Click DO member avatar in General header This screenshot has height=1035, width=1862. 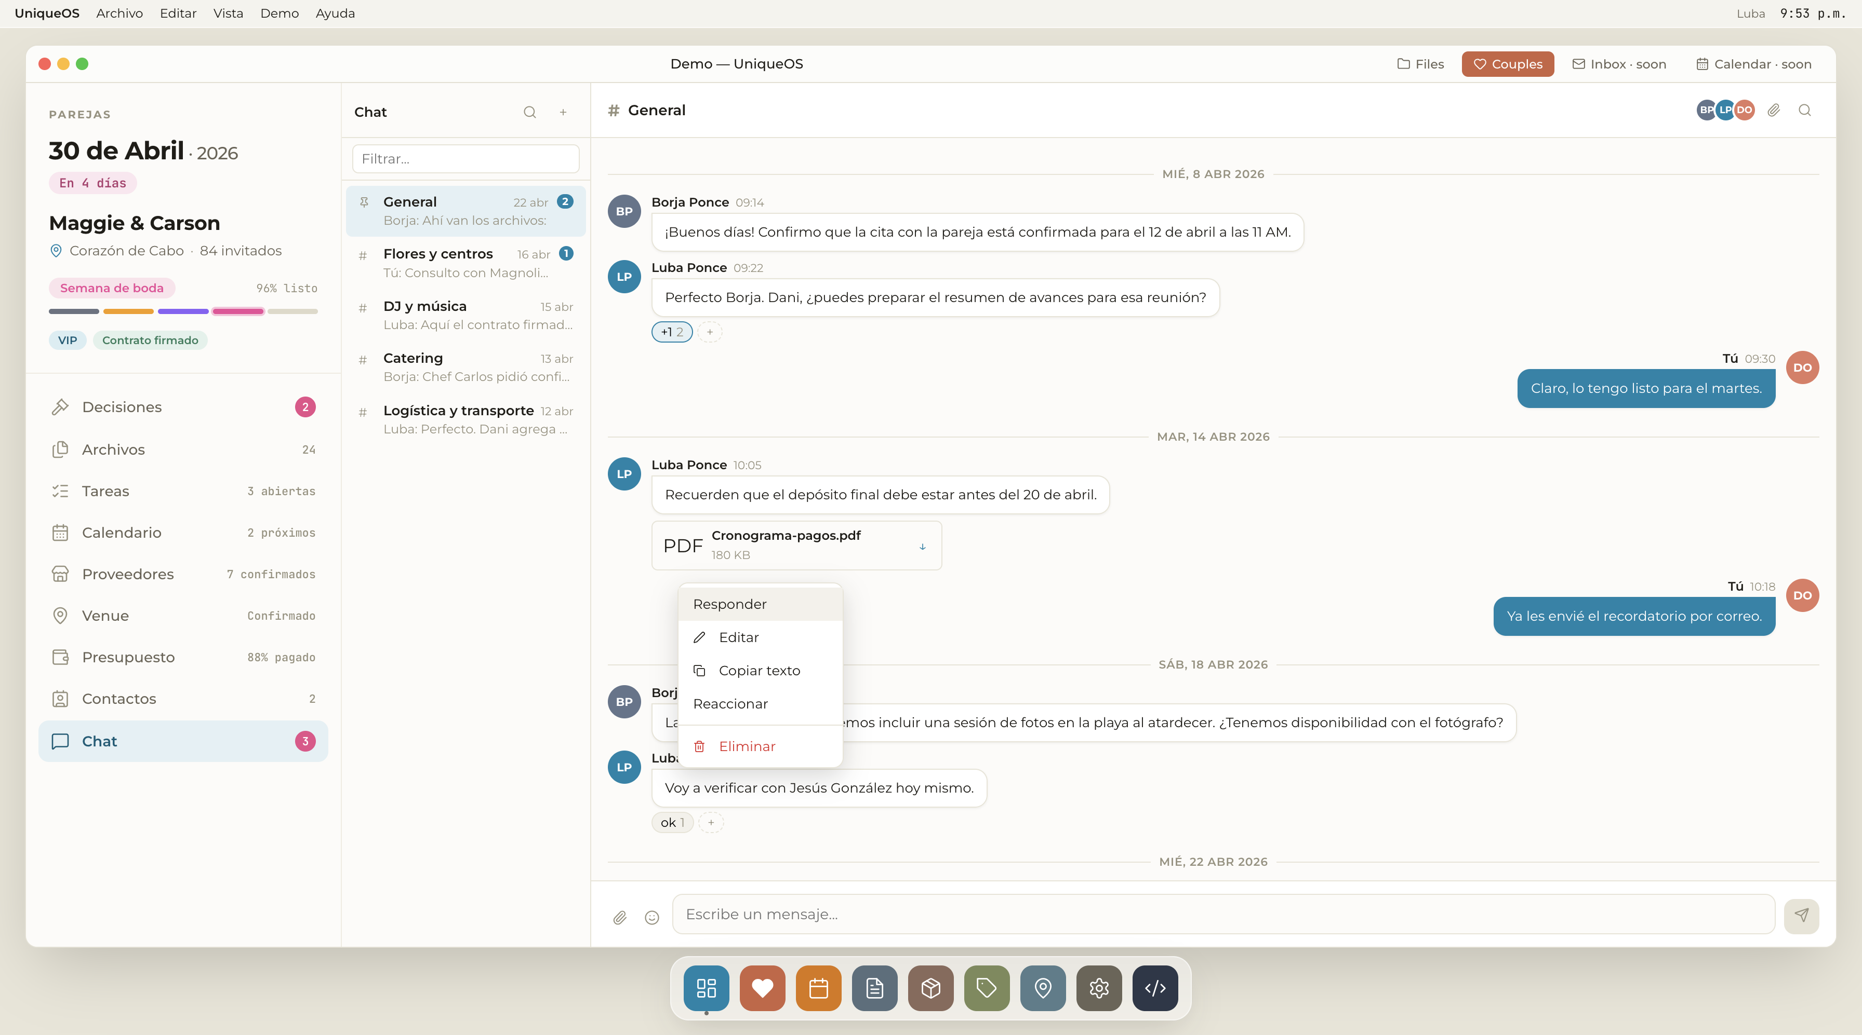pos(1745,111)
